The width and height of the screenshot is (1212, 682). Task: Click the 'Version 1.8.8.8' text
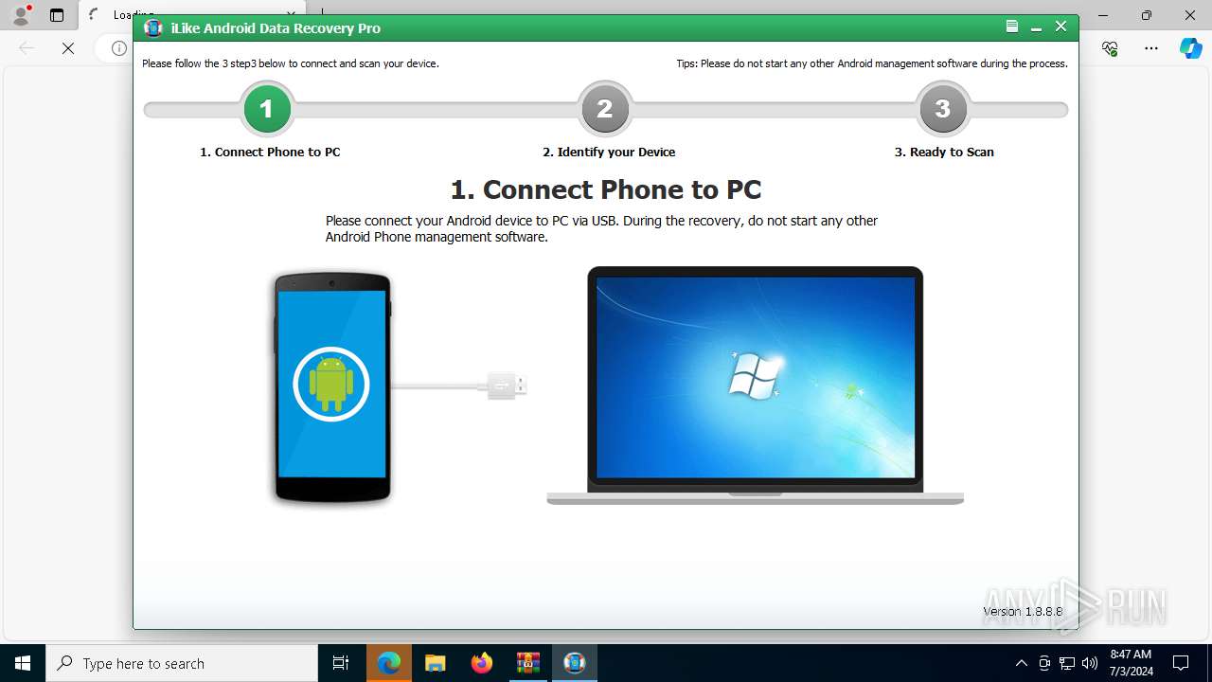[1023, 611]
